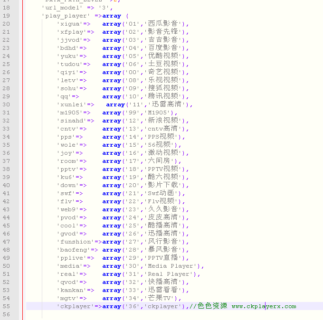The height and width of the screenshot is (320, 323).
Task: Click the '00' code on the qiyi line
Action: (133, 72)
